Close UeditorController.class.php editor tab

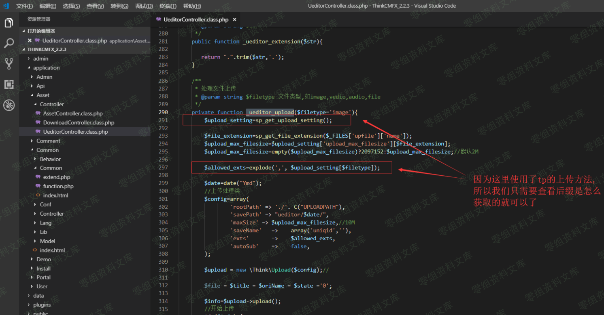pos(234,19)
